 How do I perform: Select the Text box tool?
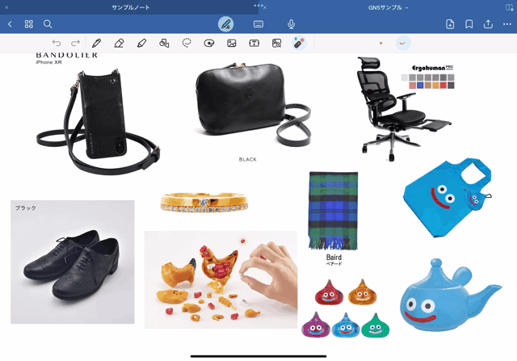[254, 43]
